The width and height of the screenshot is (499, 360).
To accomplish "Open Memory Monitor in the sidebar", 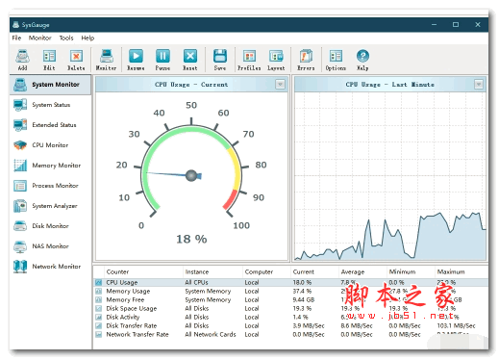I will (50, 166).
